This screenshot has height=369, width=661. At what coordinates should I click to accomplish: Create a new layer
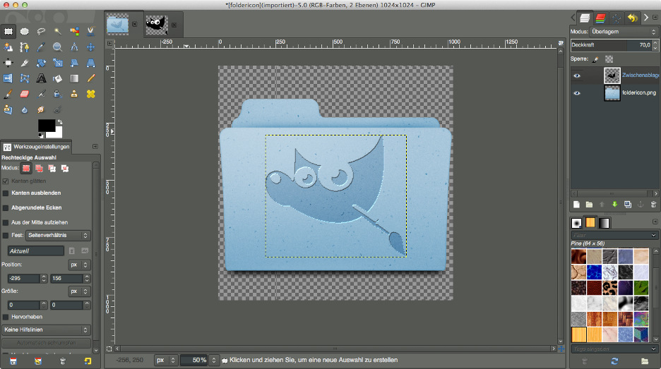tap(576, 205)
